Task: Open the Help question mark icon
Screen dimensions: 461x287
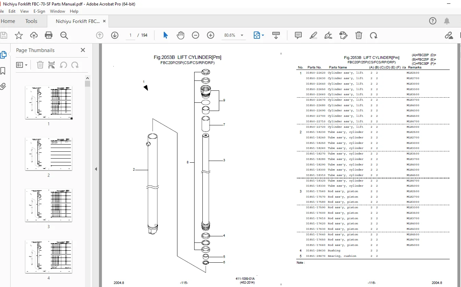Action: pos(433,21)
